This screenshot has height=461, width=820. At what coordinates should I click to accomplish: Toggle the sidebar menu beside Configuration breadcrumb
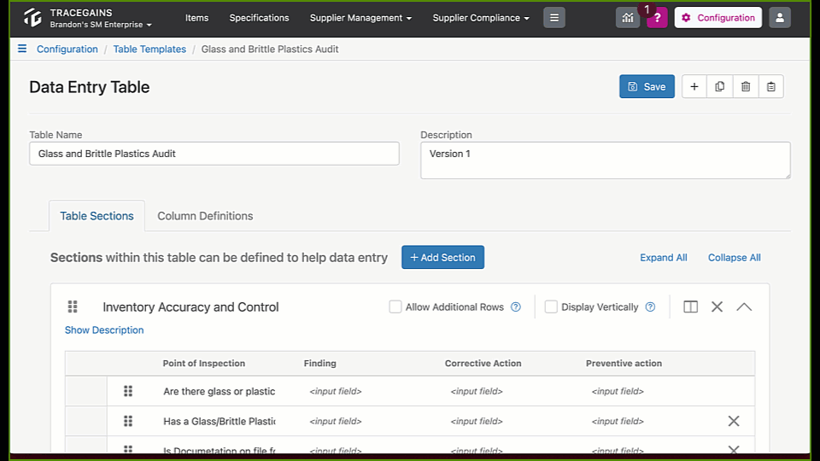[x=22, y=49]
